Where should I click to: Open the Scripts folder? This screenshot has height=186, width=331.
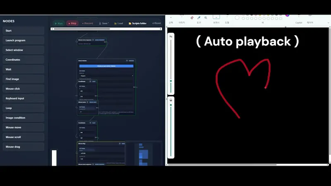pyautogui.click(x=137, y=24)
